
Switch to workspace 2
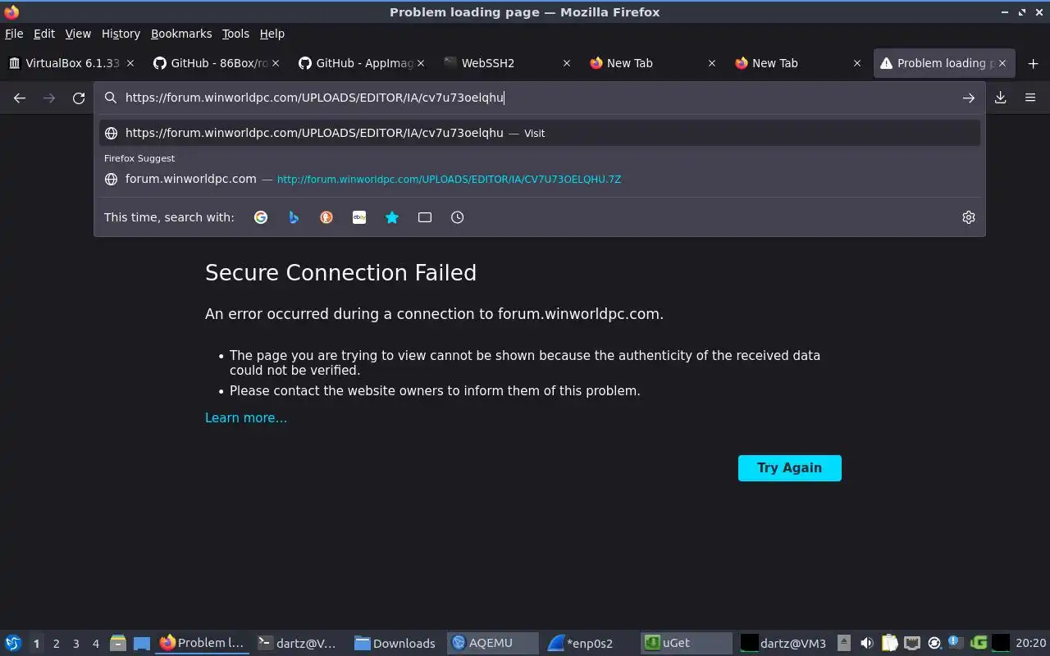click(56, 644)
